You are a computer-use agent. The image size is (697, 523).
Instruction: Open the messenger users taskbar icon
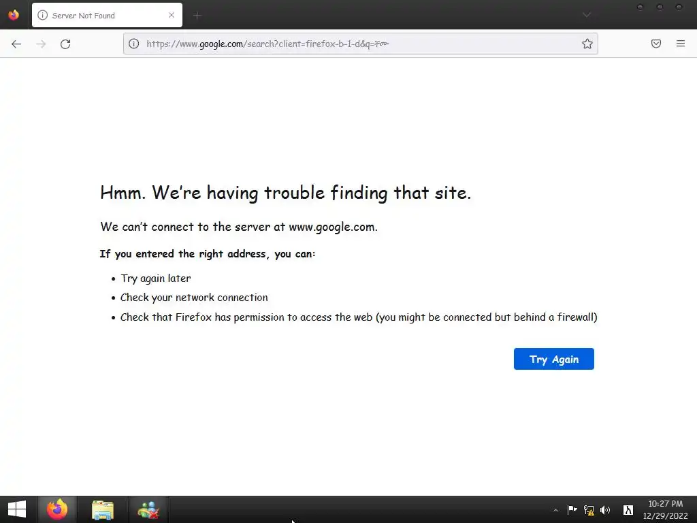[148, 509]
